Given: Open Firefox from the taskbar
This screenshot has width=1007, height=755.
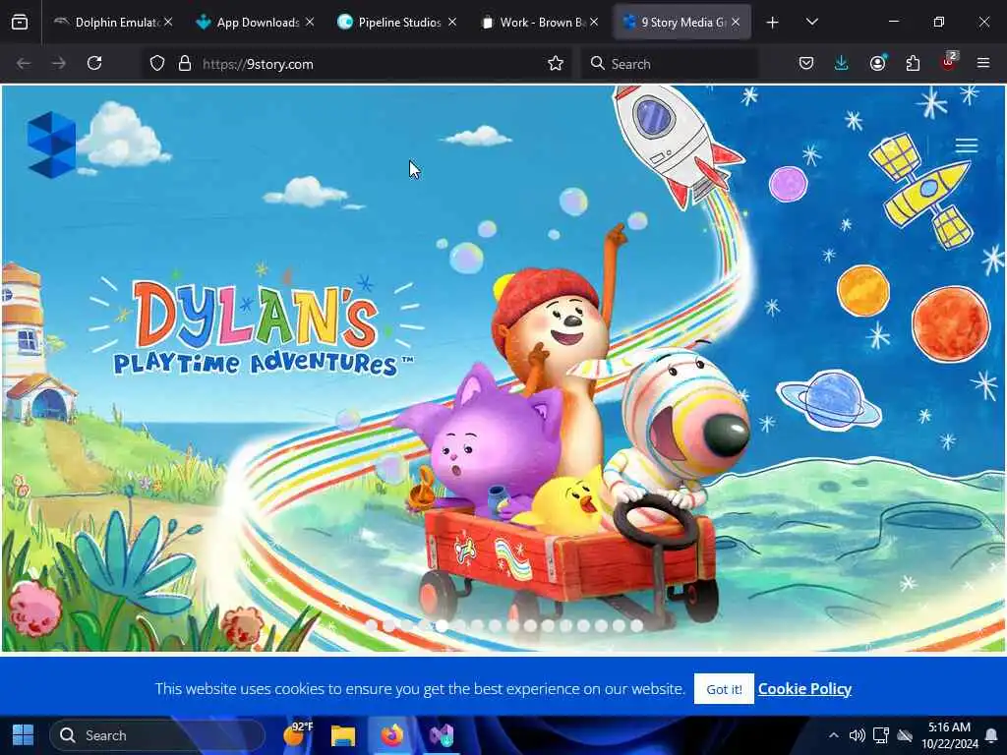Looking at the screenshot, I should [x=391, y=735].
